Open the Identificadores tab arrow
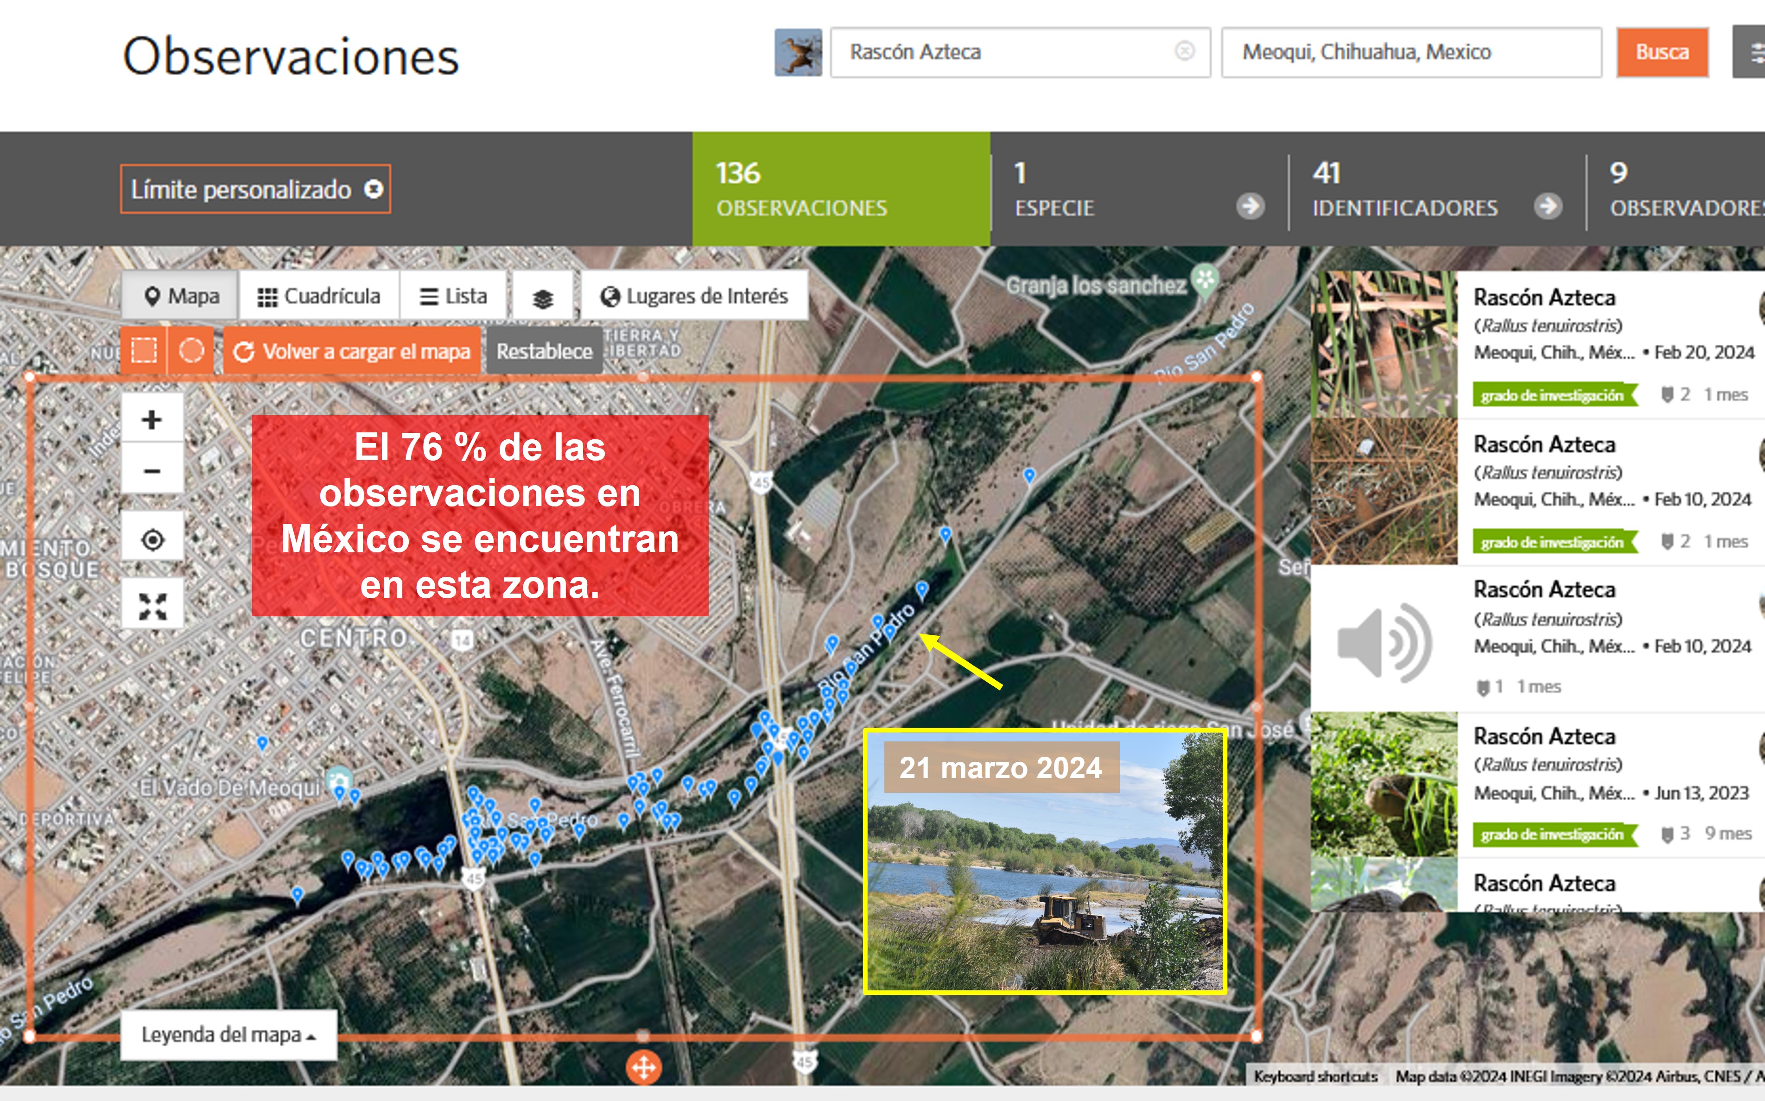Image resolution: width=1765 pixels, height=1101 pixels. point(1547,207)
